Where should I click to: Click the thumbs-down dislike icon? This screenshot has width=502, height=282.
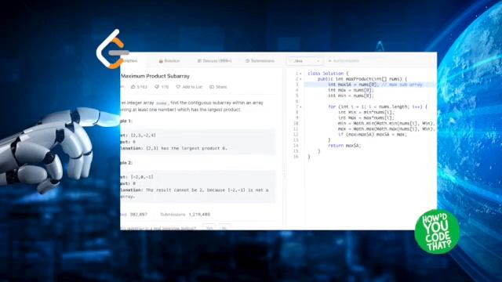[x=157, y=87]
